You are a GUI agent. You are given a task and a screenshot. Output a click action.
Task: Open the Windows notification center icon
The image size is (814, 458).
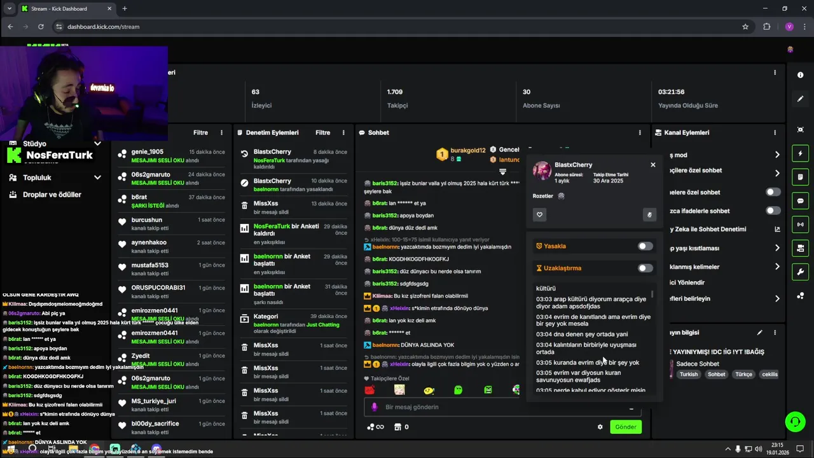pos(800,448)
